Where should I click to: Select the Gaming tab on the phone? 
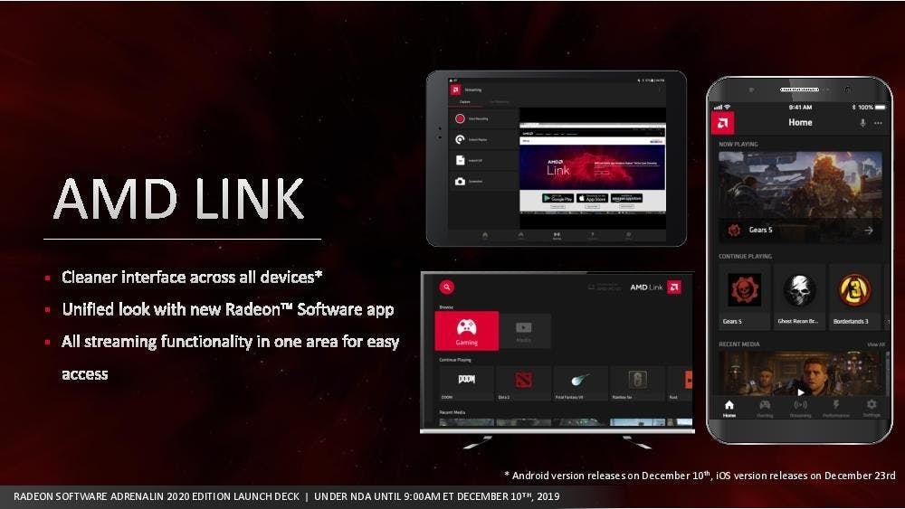click(765, 408)
